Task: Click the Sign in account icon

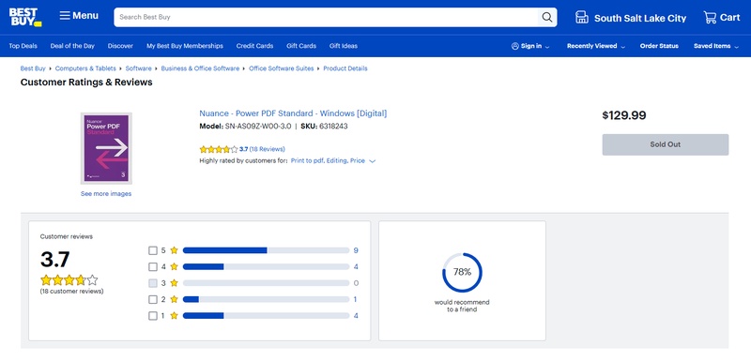Action: pos(515,46)
